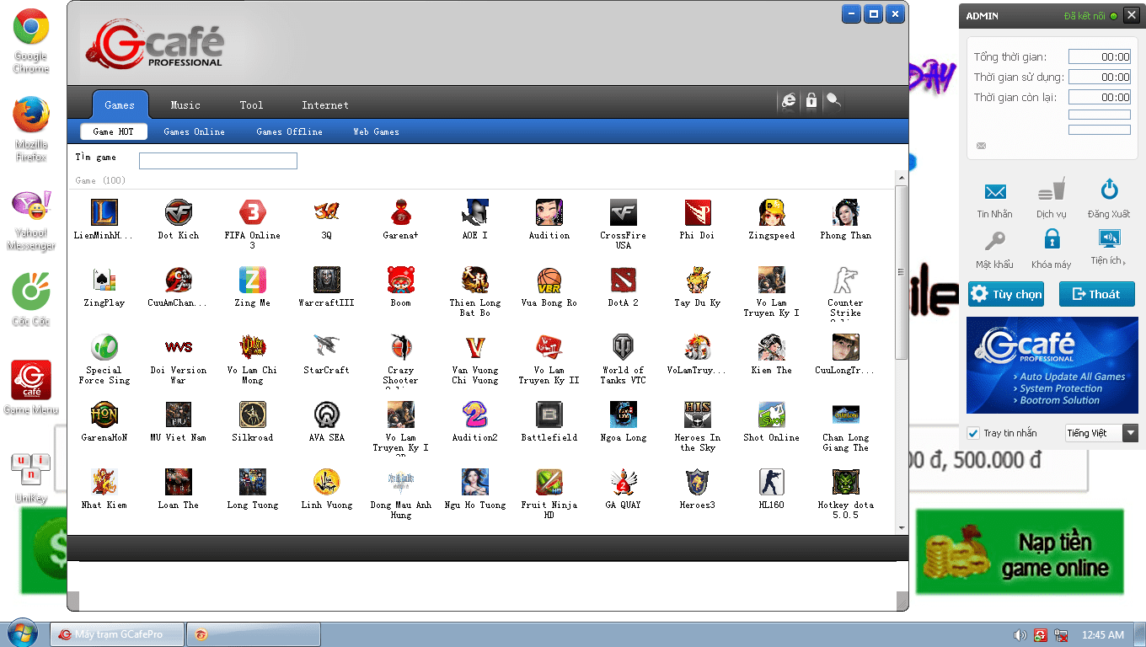Image resolution: width=1146 pixels, height=647 pixels.
Task: Open the Dịch vụ service icon
Action: [x=1051, y=190]
